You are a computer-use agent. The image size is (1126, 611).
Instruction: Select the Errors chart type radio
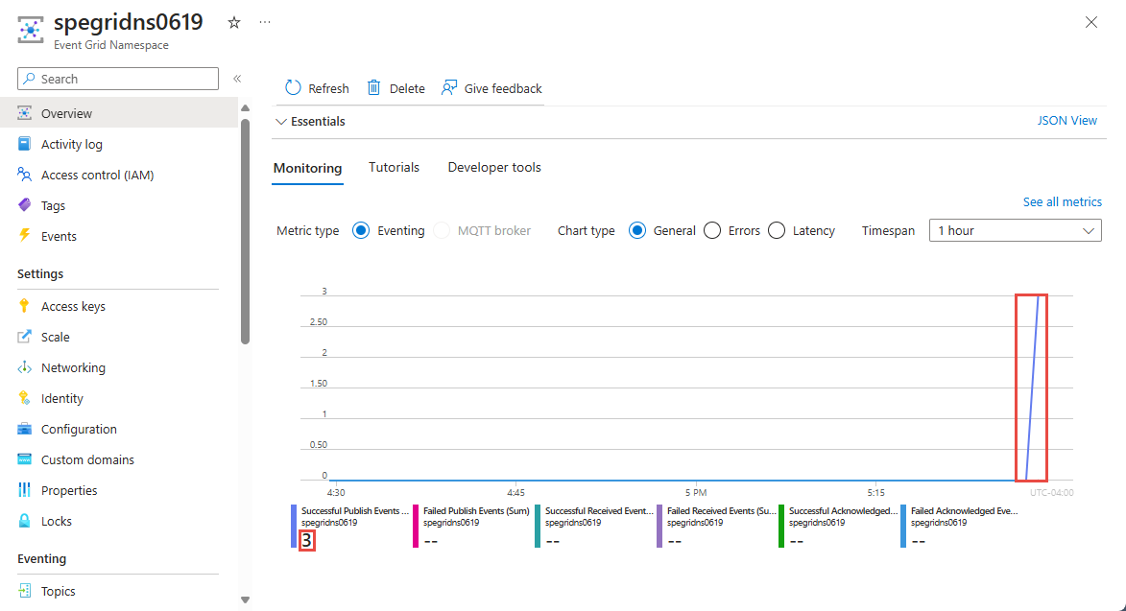pyautogui.click(x=712, y=230)
